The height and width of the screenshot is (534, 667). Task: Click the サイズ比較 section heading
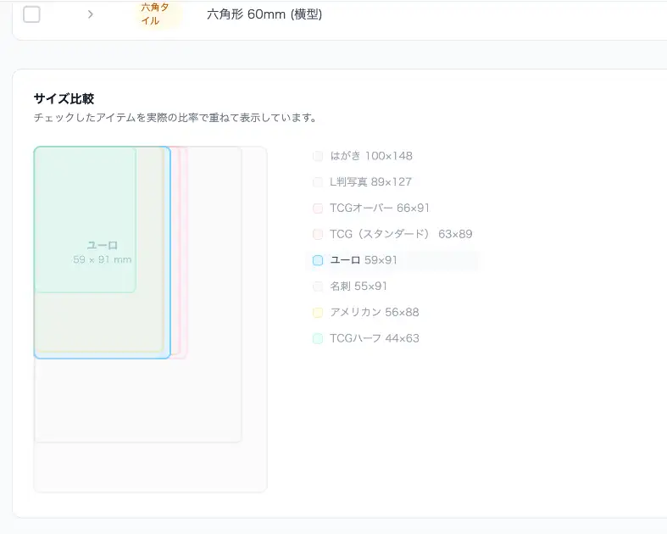[64, 99]
